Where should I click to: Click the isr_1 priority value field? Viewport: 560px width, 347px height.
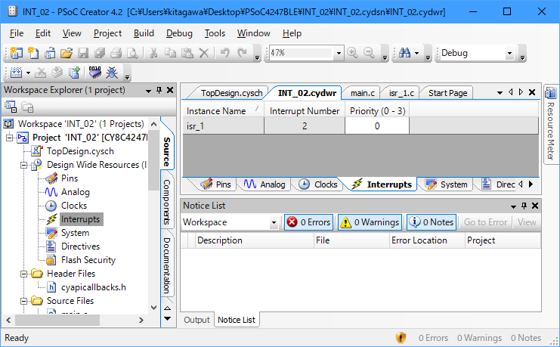click(x=376, y=126)
